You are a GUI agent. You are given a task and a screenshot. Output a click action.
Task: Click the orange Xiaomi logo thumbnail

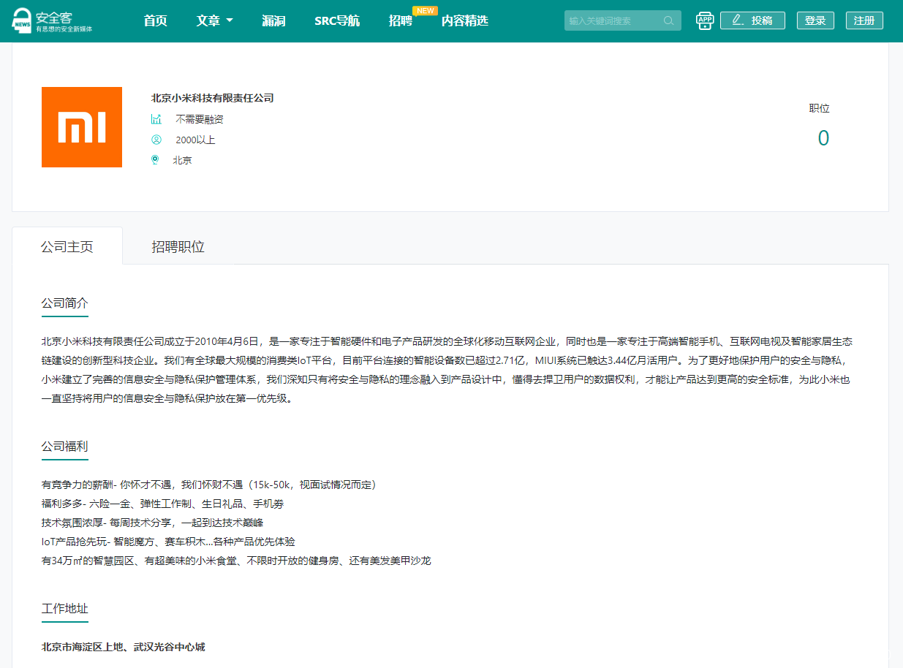tap(82, 127)
